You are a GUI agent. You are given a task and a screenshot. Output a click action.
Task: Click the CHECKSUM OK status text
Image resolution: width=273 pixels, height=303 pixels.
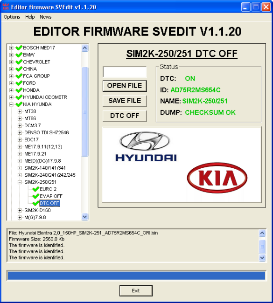coord(210,112)
